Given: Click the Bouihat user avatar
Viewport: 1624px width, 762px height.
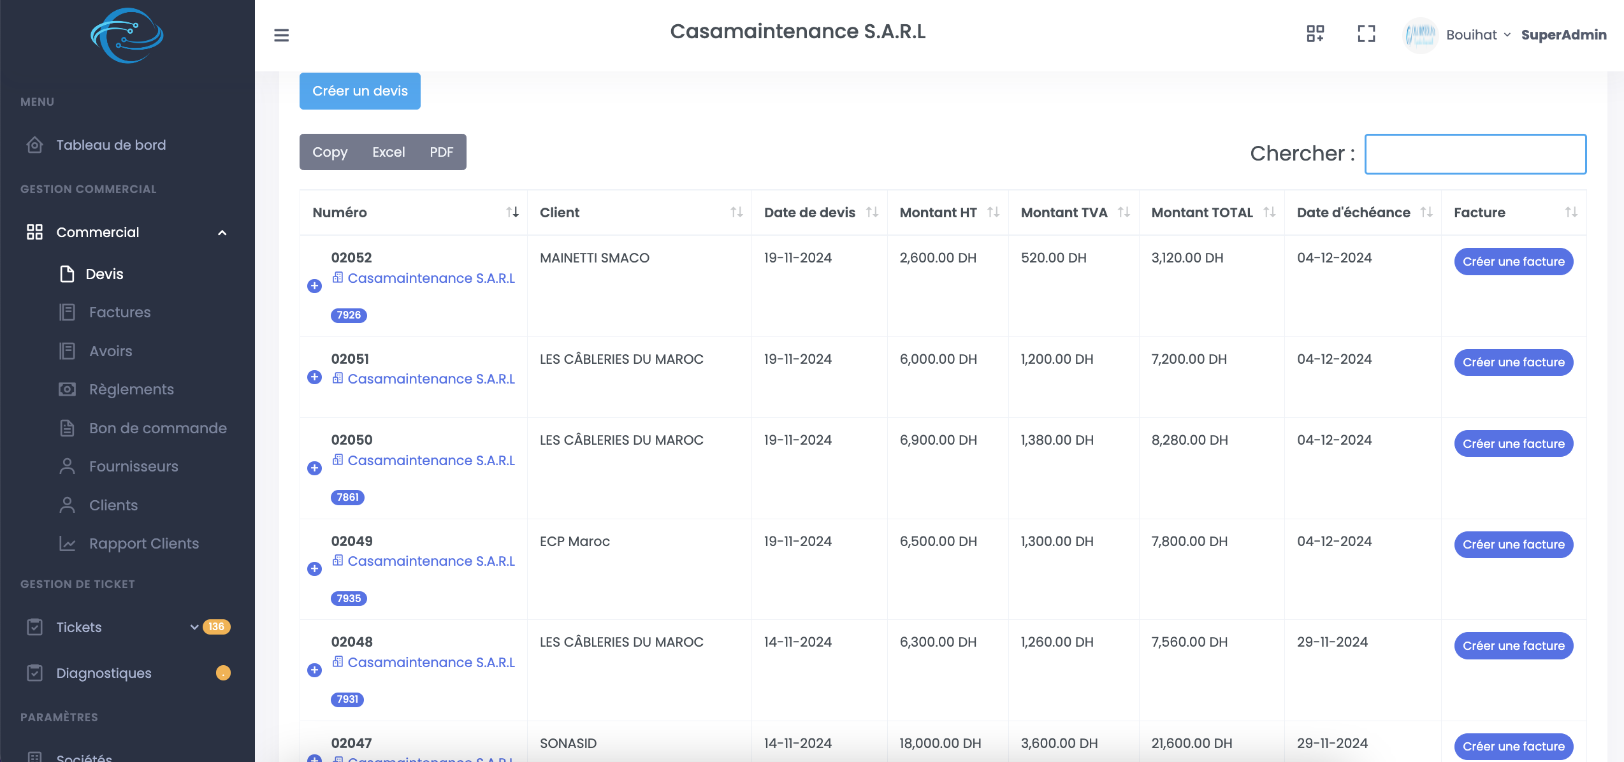Looking at the screenshot, I should tap(1420, 35).
